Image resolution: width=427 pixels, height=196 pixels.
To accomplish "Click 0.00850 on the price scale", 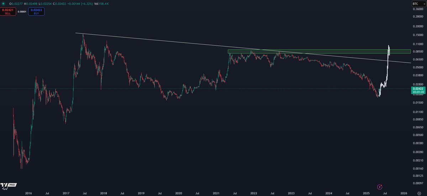I will click(417, 119).
